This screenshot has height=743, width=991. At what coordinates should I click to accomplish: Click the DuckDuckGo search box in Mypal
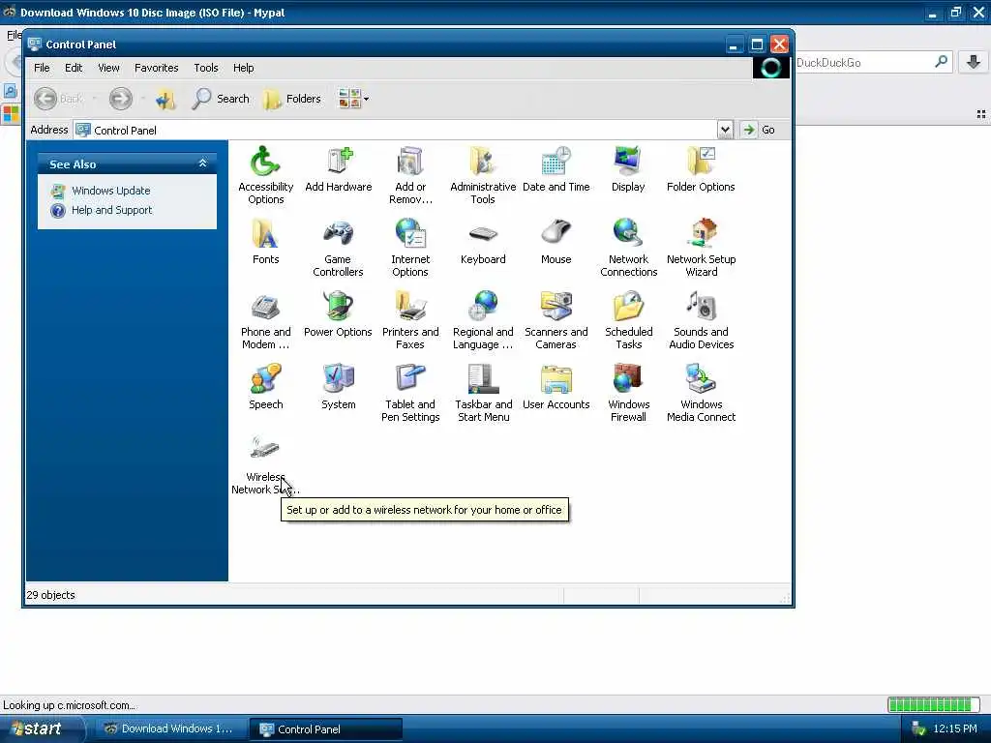pyautogui.click(x=862, y=63)
